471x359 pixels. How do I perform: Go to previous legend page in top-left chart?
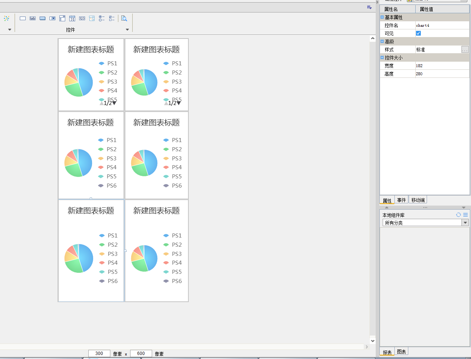[x=102, y=103]
